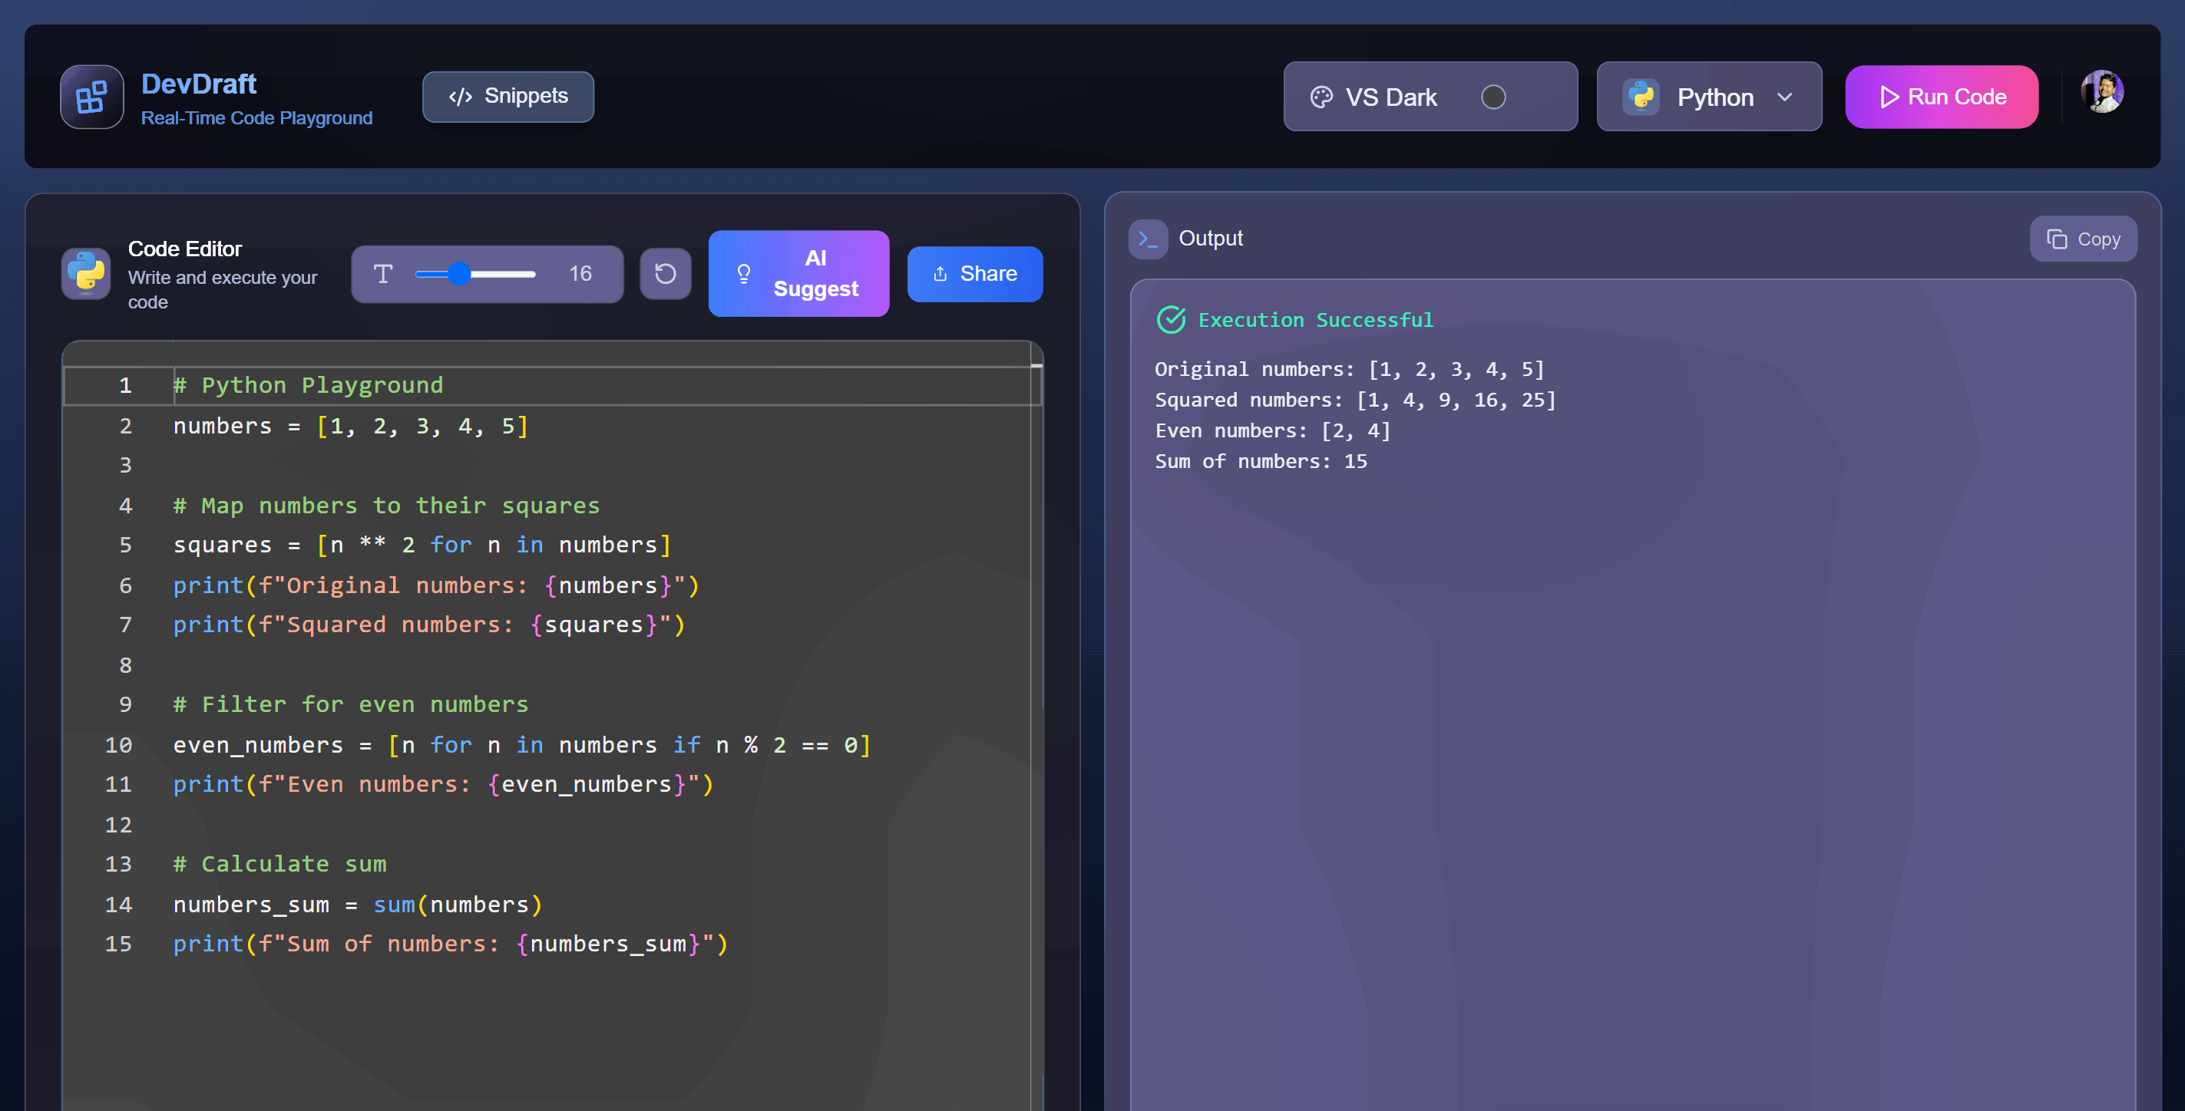The image size is (2185, 1111).
Task: Run the code with Run Code button
Action: (1941, 97)
